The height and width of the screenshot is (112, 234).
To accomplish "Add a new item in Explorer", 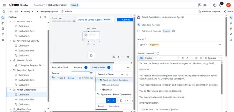I will [40, 17].
